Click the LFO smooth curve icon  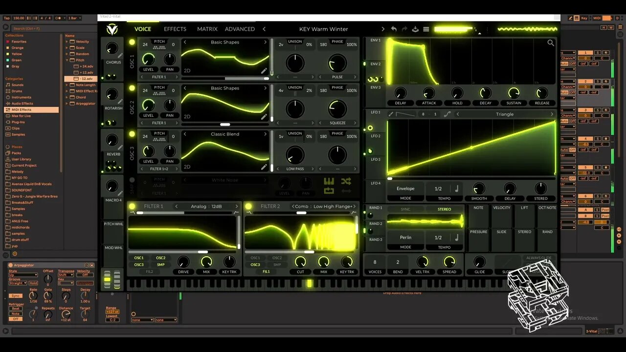pyautogui.click(x=447, y=114)
